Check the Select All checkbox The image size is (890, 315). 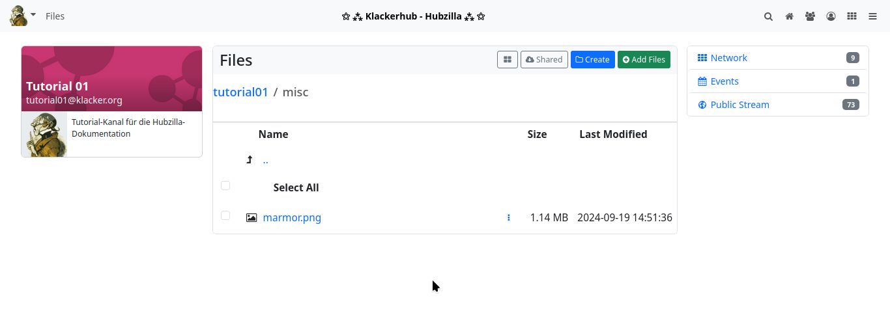click(225, 185)
